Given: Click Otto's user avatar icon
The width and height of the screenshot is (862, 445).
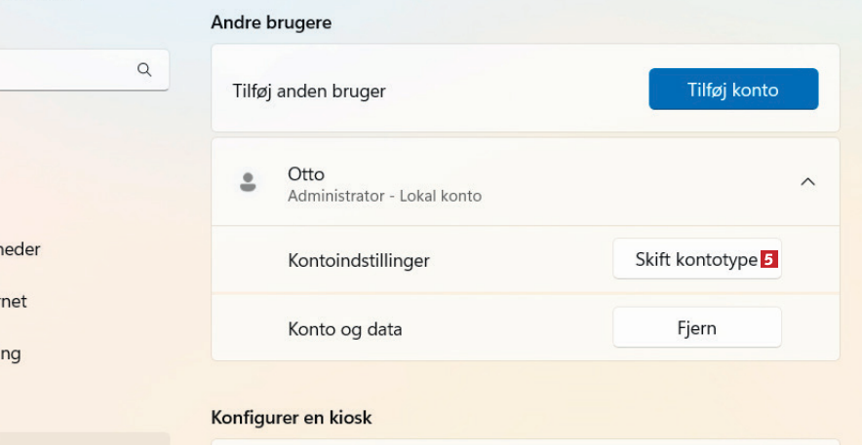Looking at the screenshot, I should [x=248, y=182].
